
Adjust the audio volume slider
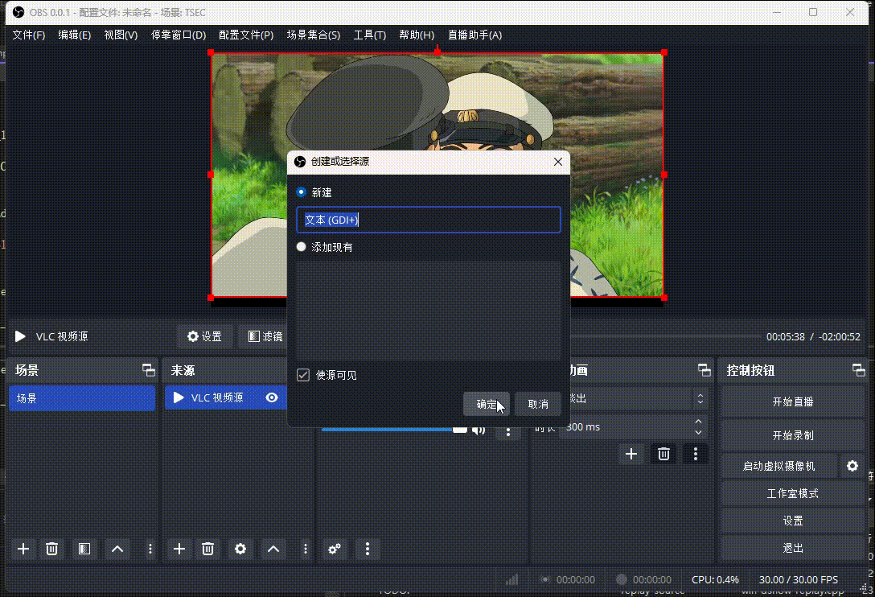(x=394, y=430)
